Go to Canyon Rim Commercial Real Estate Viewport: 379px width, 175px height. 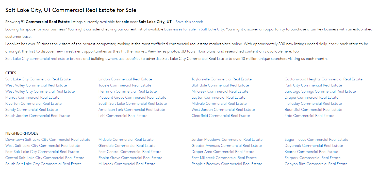point(316,164)
